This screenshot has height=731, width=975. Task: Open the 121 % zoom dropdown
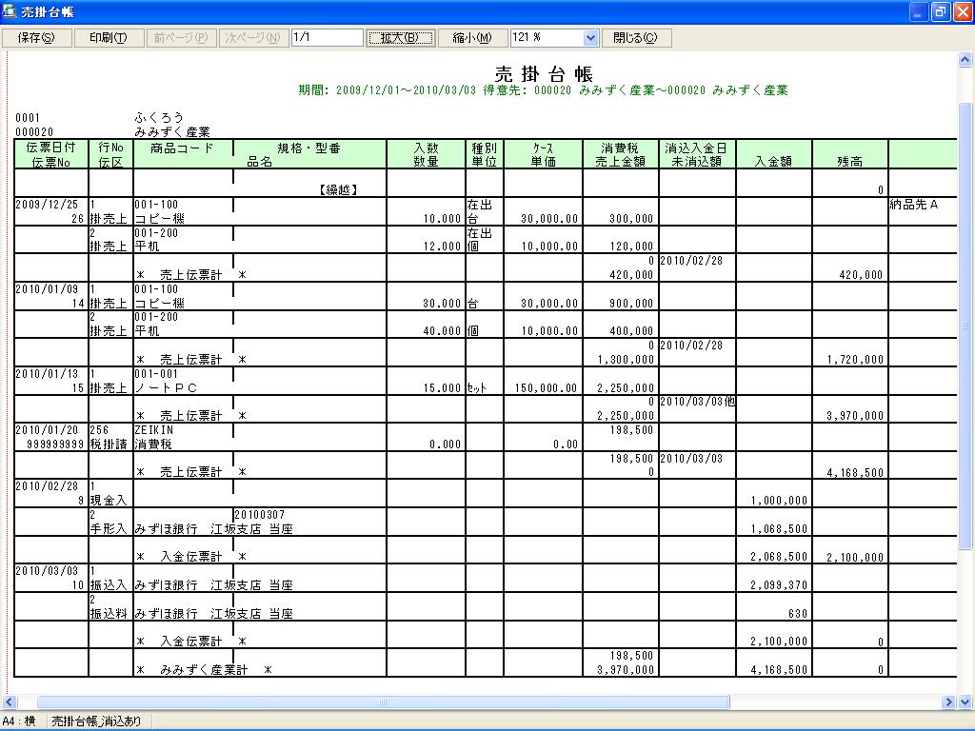coord(590,38)
